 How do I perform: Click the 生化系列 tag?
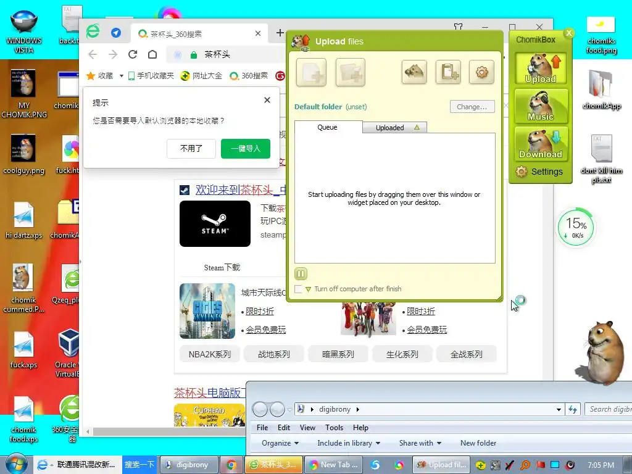pos(402,354)
